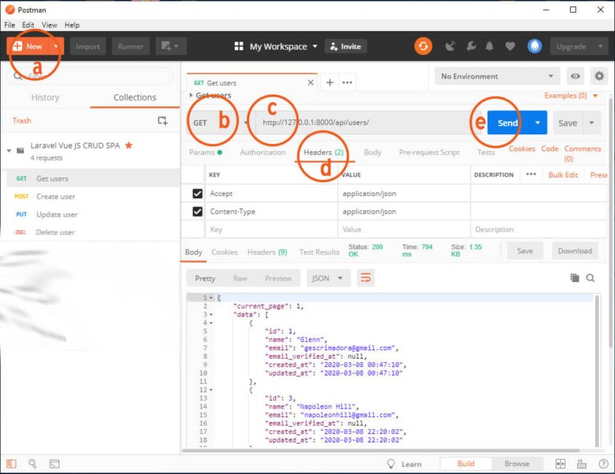Copy response body to clipboard icon
615x474 pixels.
575,278
